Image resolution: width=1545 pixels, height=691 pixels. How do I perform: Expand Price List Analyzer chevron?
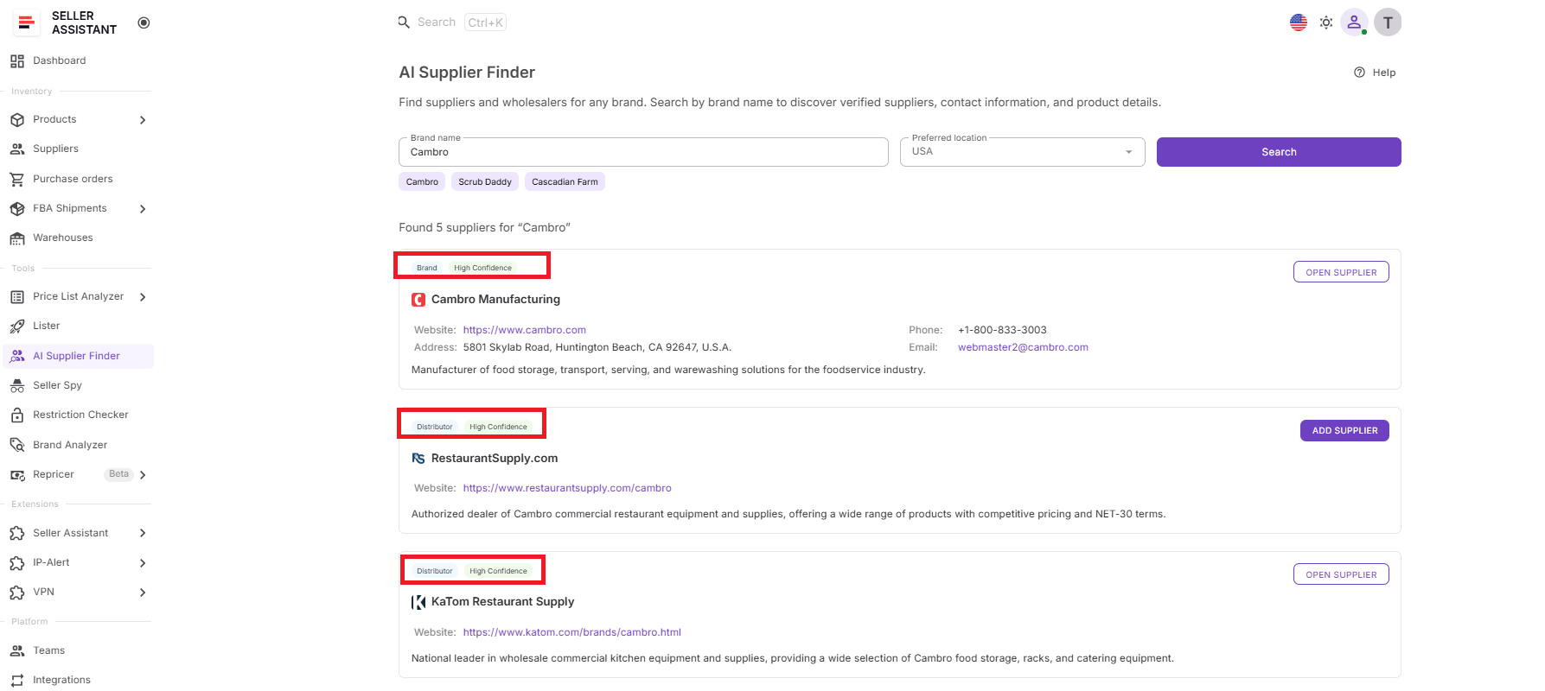(143, 297)
